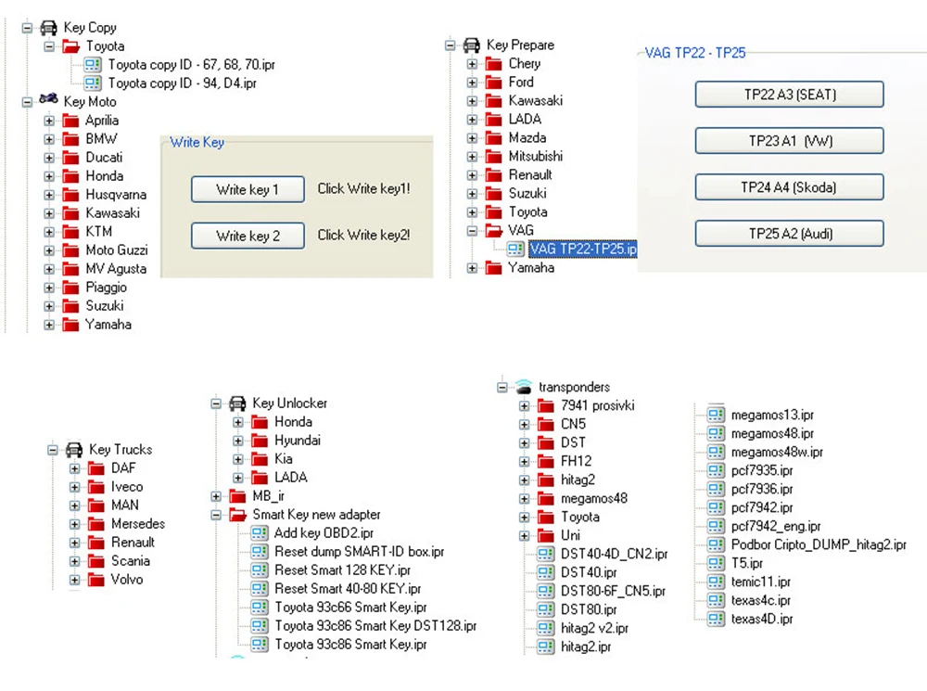Select the FH12 transponders folder
This screenshot has width=927, height=691.
576,462
